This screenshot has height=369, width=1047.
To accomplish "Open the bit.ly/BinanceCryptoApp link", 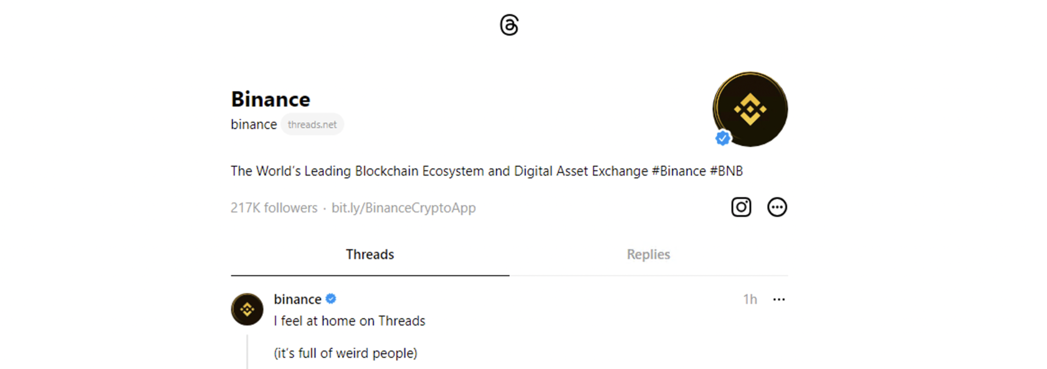I will click(403, 208).
